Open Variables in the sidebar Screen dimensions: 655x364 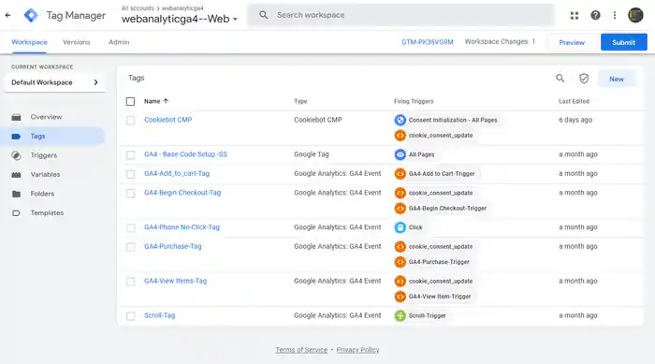pyautogui.click(x=45, y=175)
